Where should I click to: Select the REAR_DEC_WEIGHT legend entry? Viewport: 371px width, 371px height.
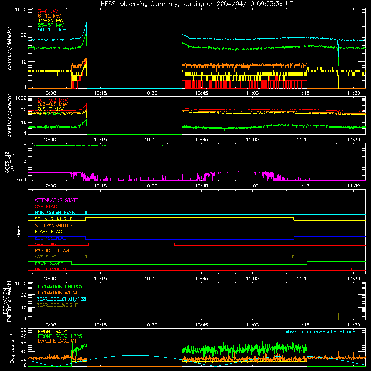coord(57,305)
